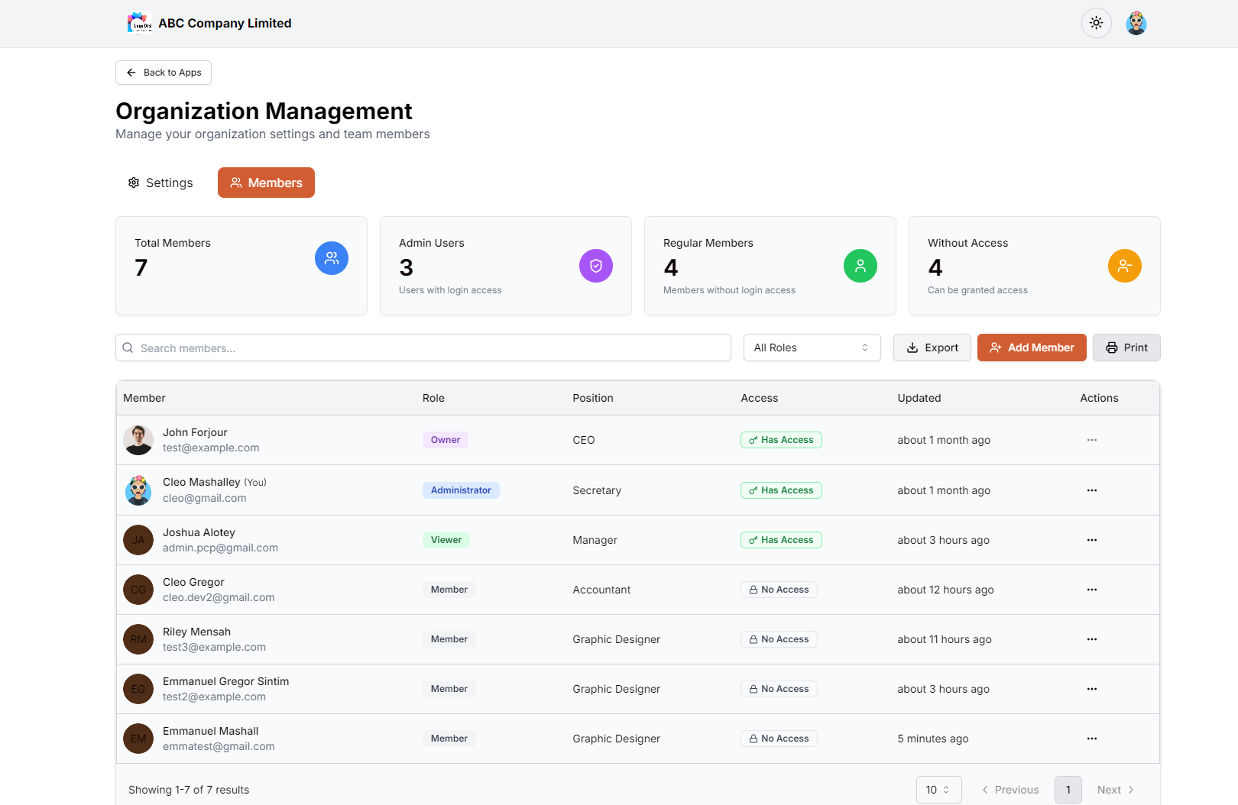Image resolution: width=1238 pixels, height=805 pixels.
Task: Open actions dropdown for Joshua Alotey
Action: (1091, 540)
